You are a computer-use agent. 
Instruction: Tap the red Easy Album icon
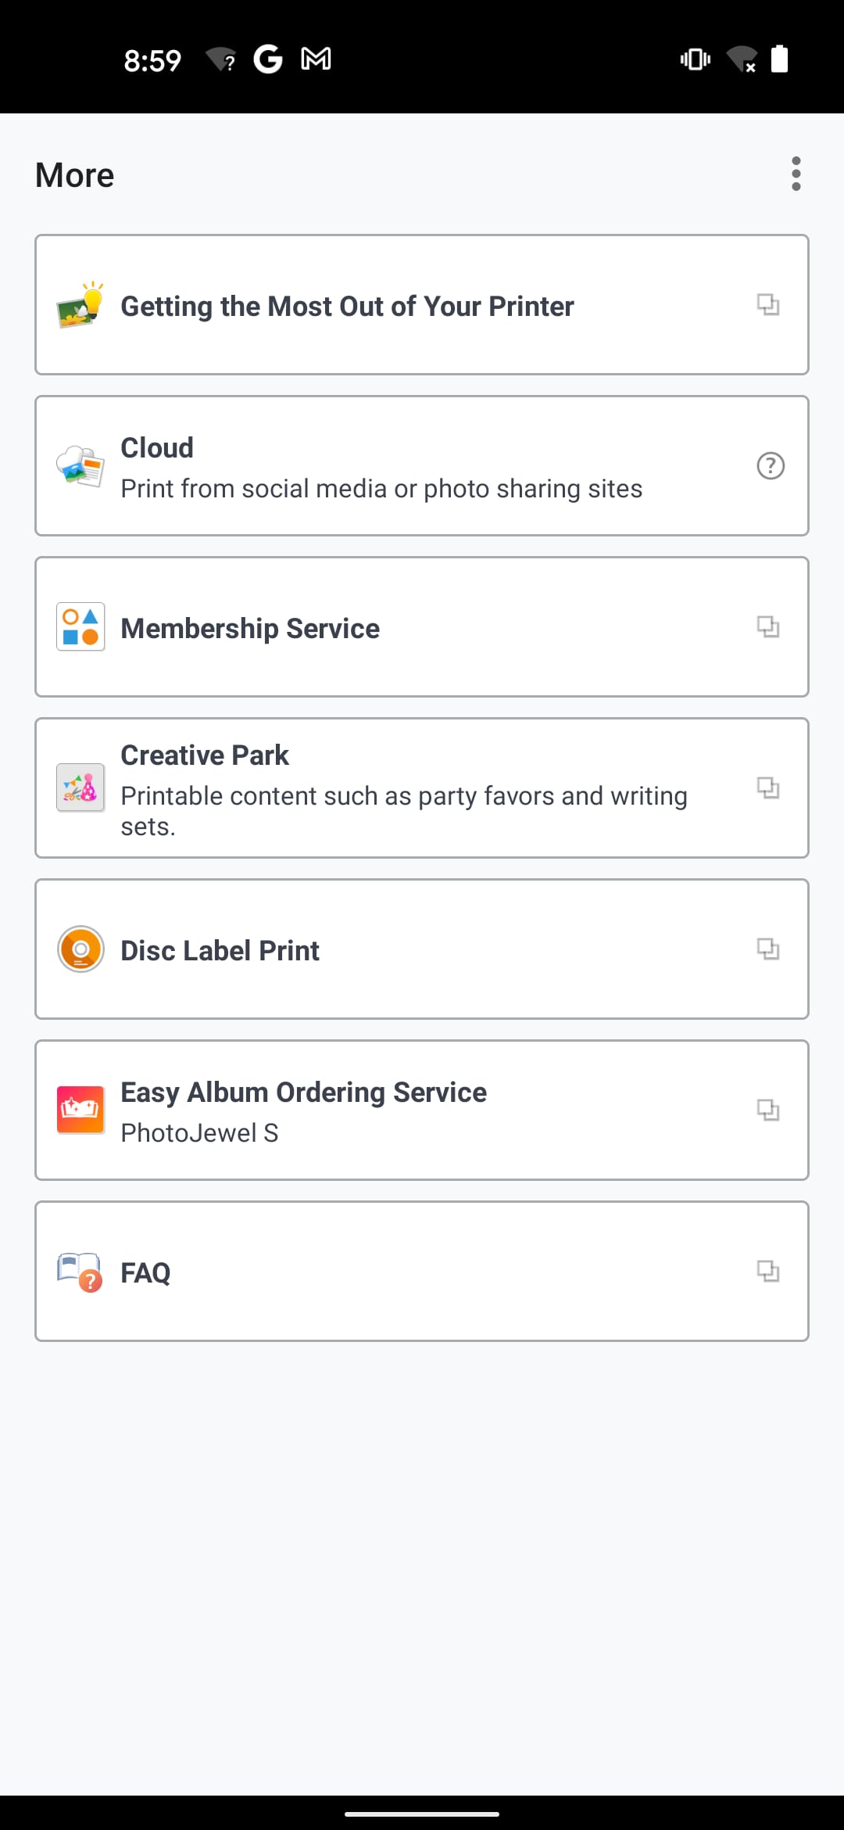point(80,1110)
